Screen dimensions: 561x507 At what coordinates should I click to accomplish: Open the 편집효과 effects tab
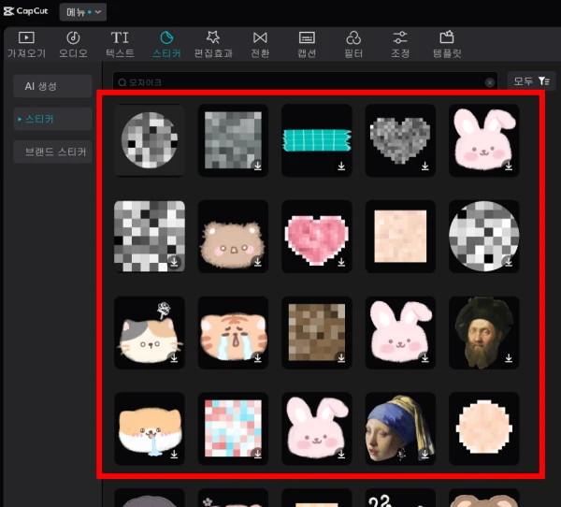click(213, 45)
